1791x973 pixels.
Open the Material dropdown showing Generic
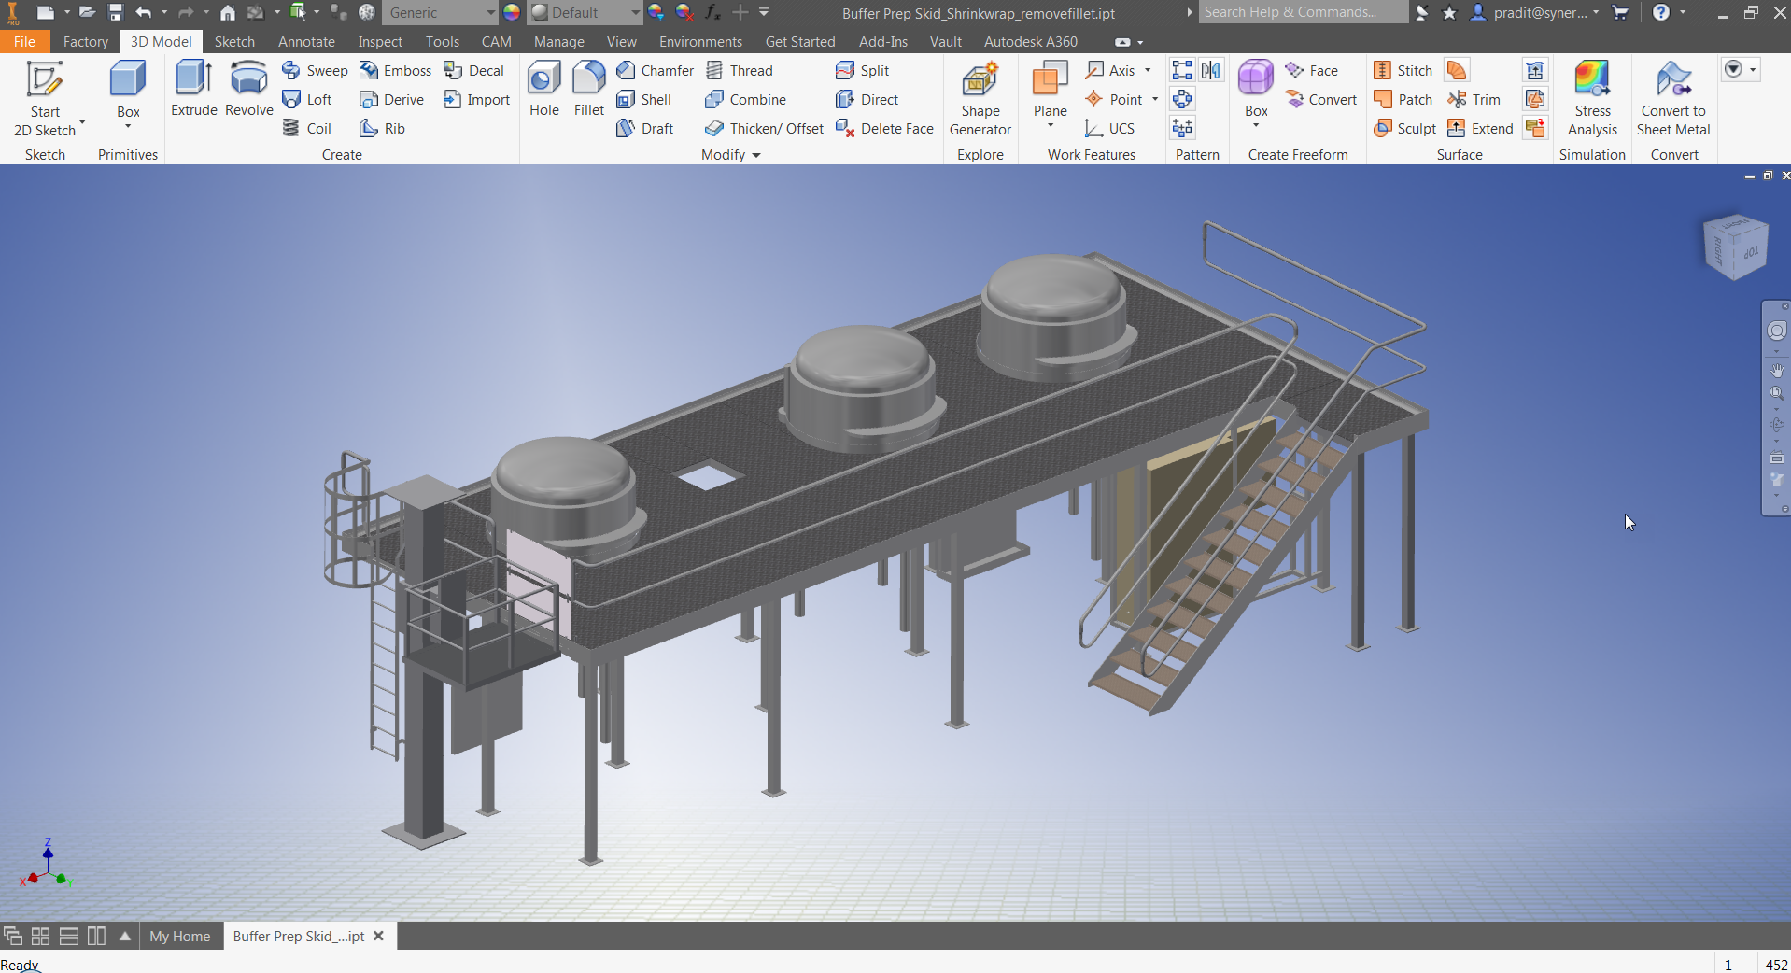439,12
